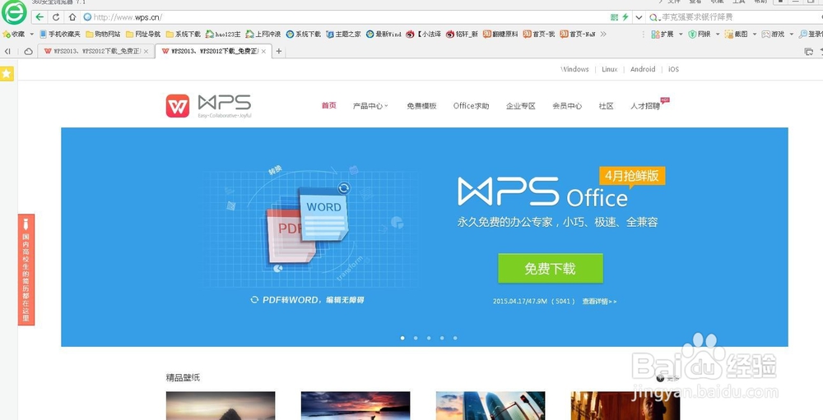Open the 铭轩_新 Weibo bookmark
Viewport: 823px width, 420px height.
462,34
